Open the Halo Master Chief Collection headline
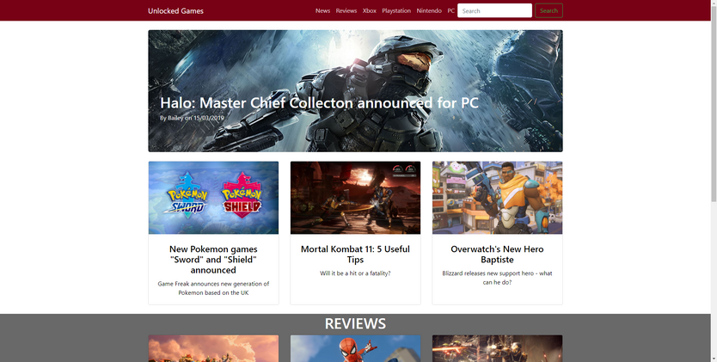Image resolution: width=717 pixels, height=362 pixels. tap(319, 103)
